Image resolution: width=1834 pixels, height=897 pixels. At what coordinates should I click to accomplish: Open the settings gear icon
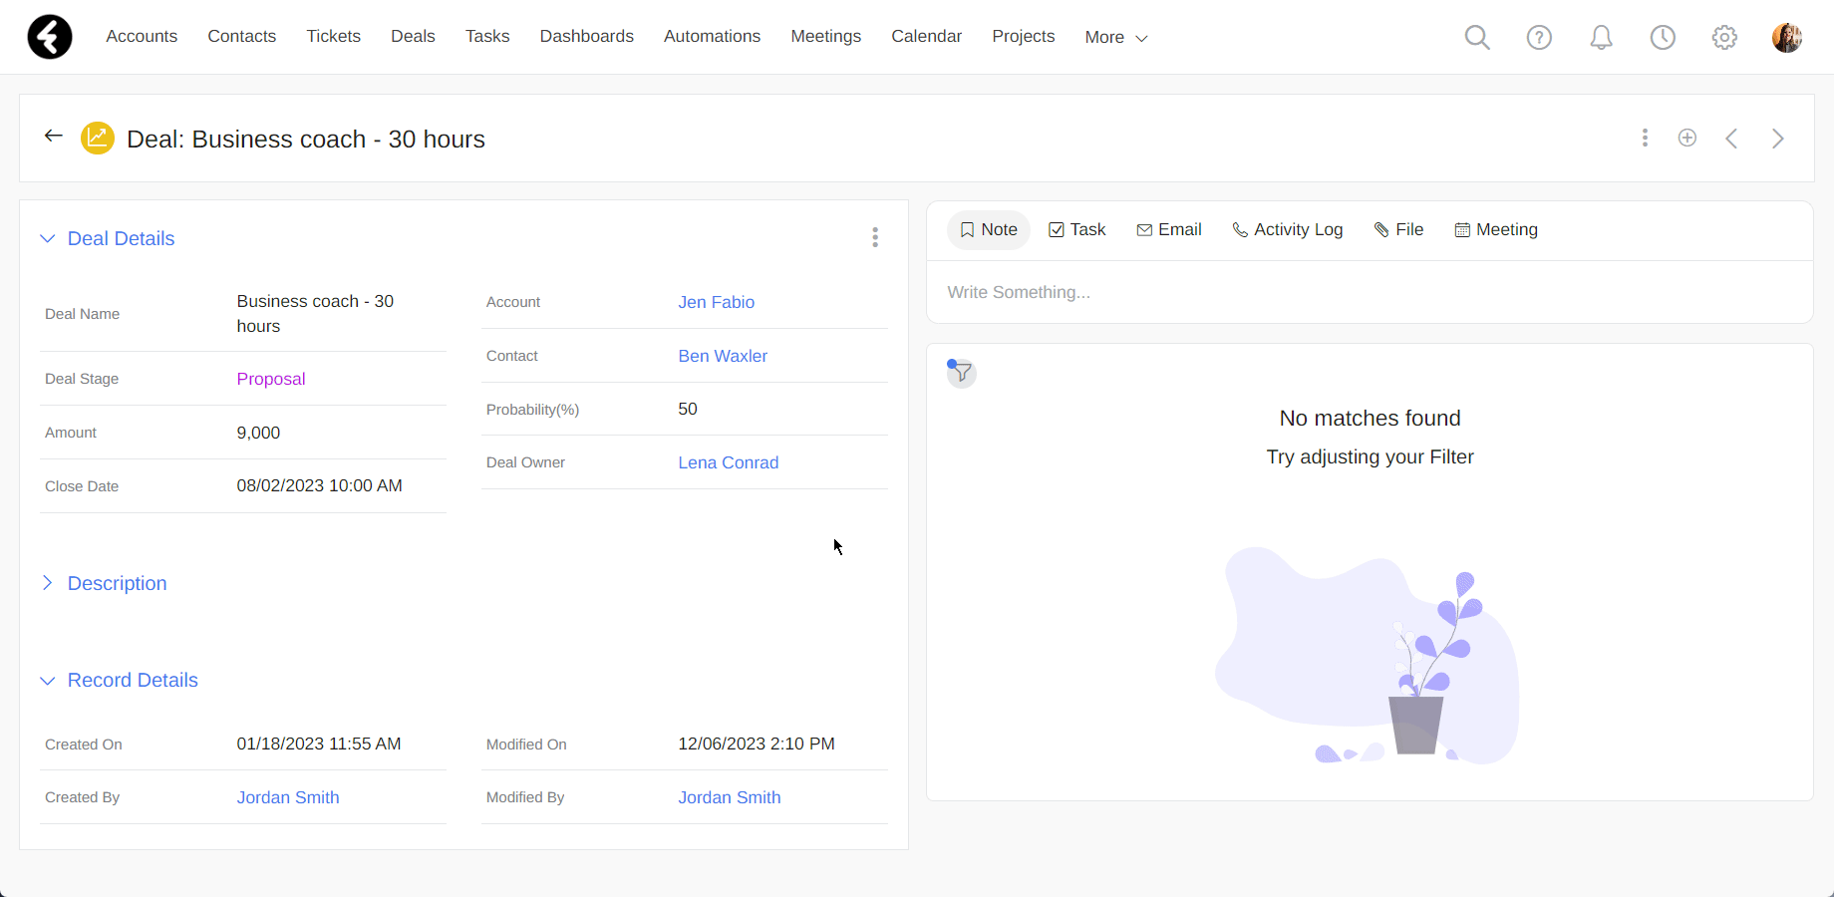1724,37
